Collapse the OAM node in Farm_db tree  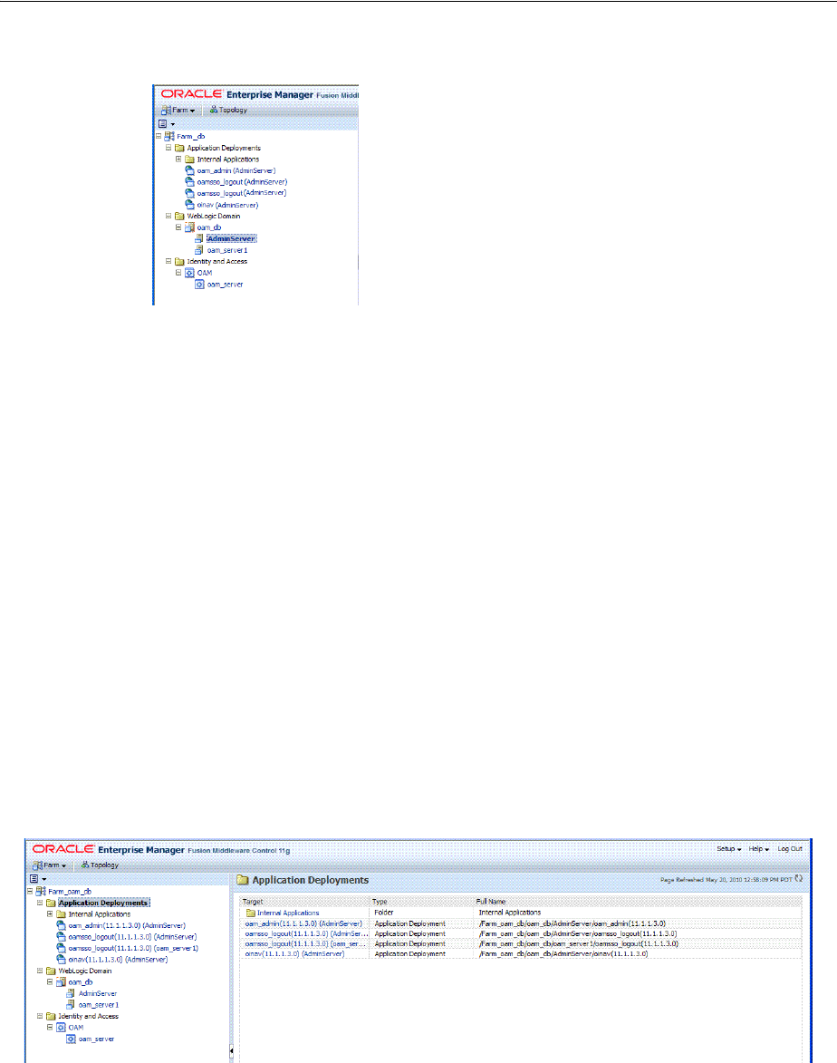(x=179, y=273)
